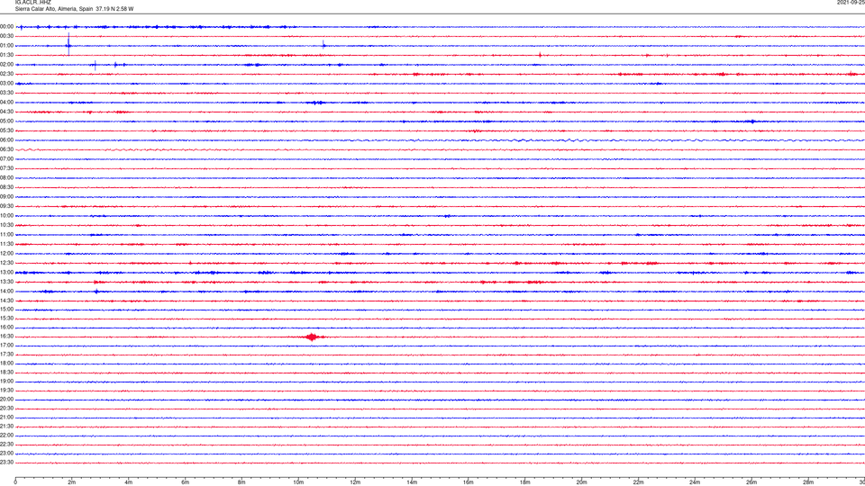865x486 pixels.
Task: Click the 13:00 time label
Action: 6,272
